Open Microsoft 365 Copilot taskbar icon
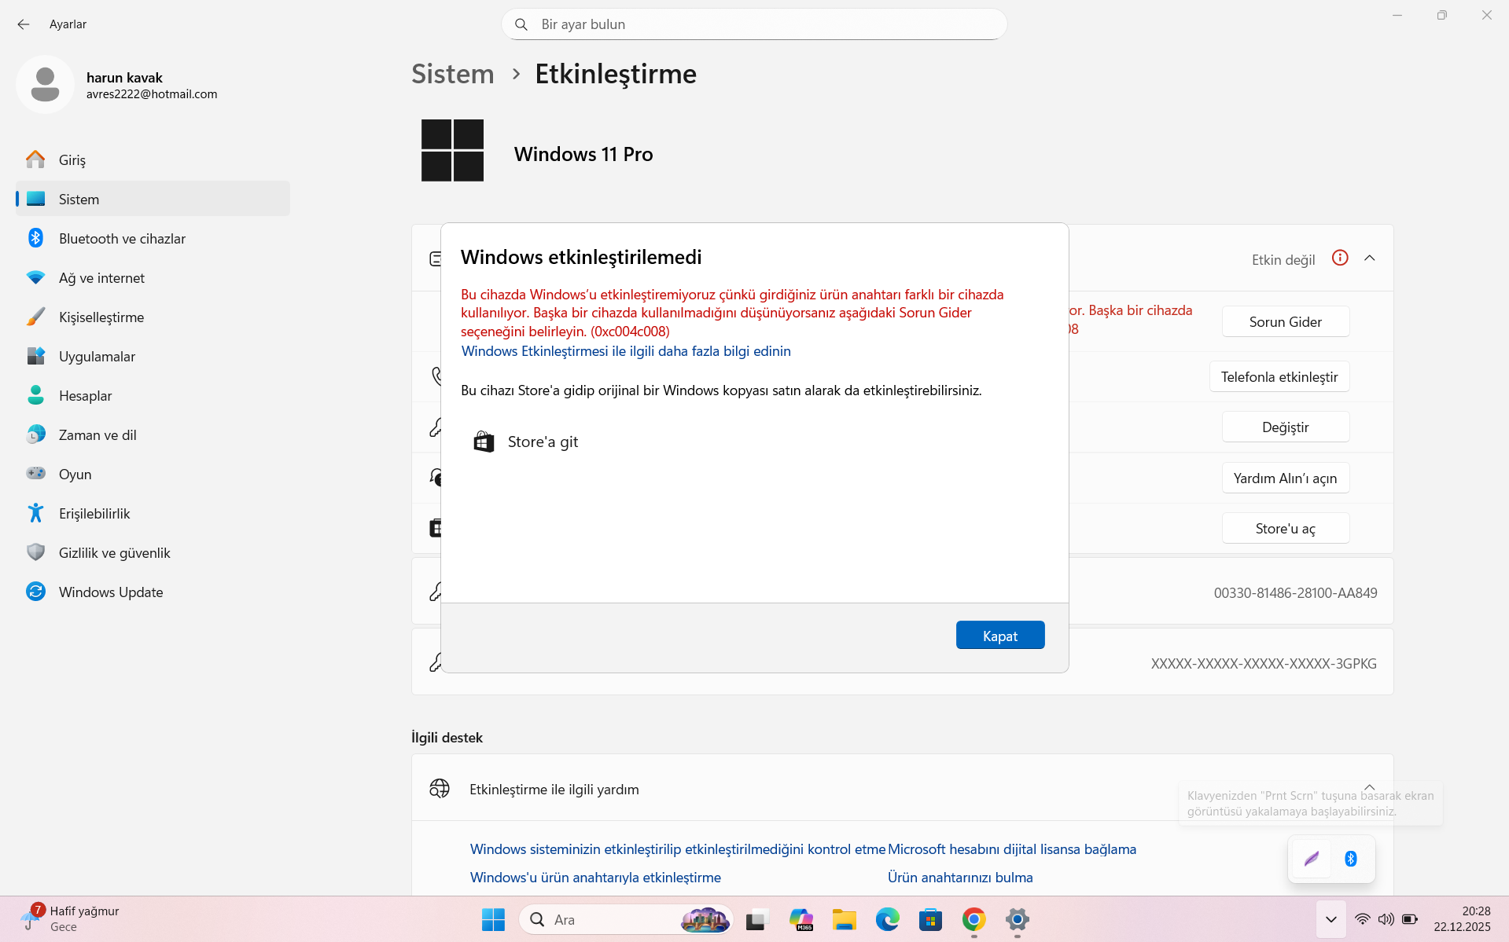Viewport: 1509px width, 942px height. tap(801, 919)
